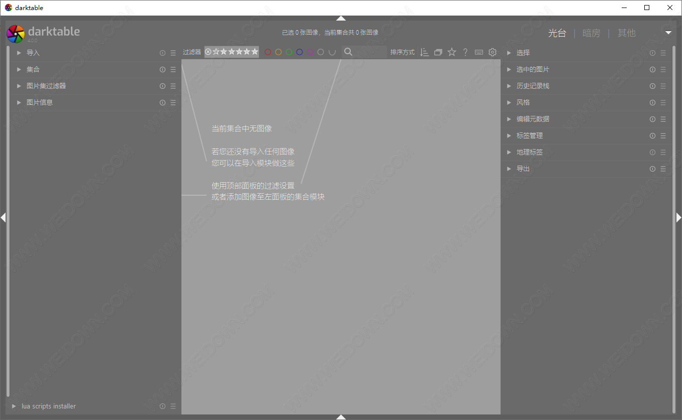
Task: Collapse the left panel arrow
Action: point(3,217)
